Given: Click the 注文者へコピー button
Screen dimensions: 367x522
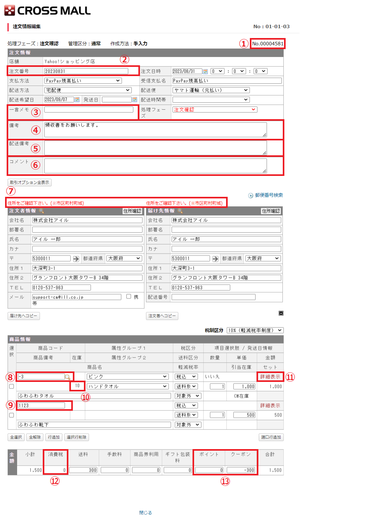Looking at the screenshot, I should click(x=162, y=316).
